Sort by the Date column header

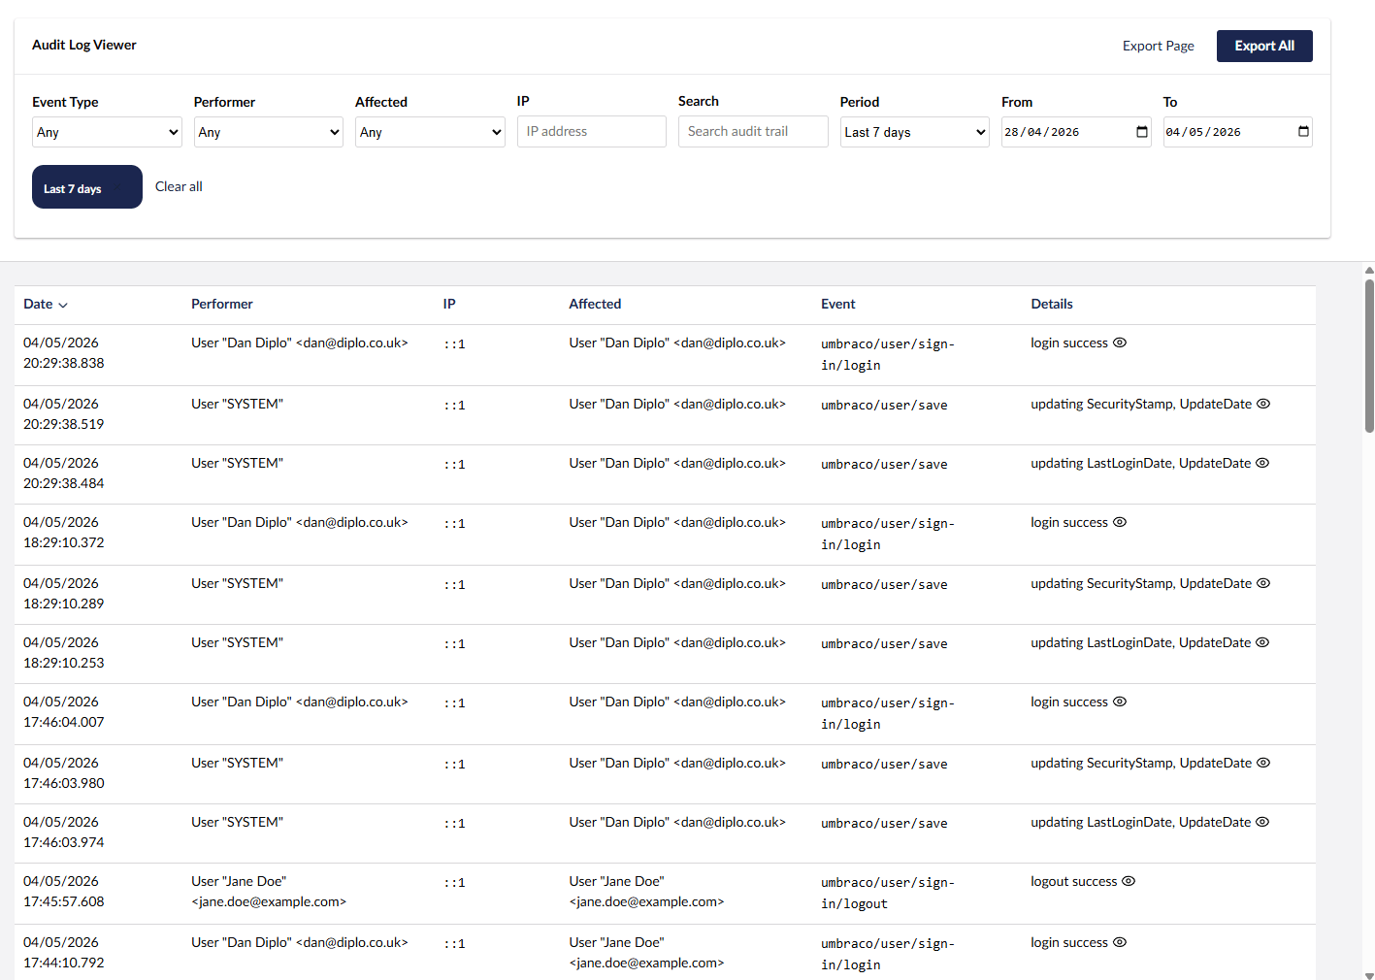46,305
